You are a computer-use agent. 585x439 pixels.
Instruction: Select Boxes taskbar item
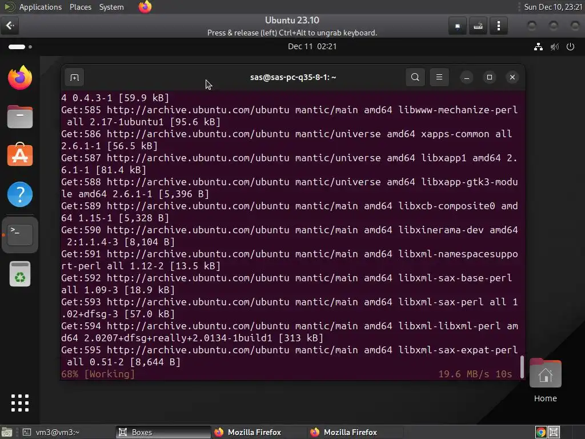coord(163,432)
